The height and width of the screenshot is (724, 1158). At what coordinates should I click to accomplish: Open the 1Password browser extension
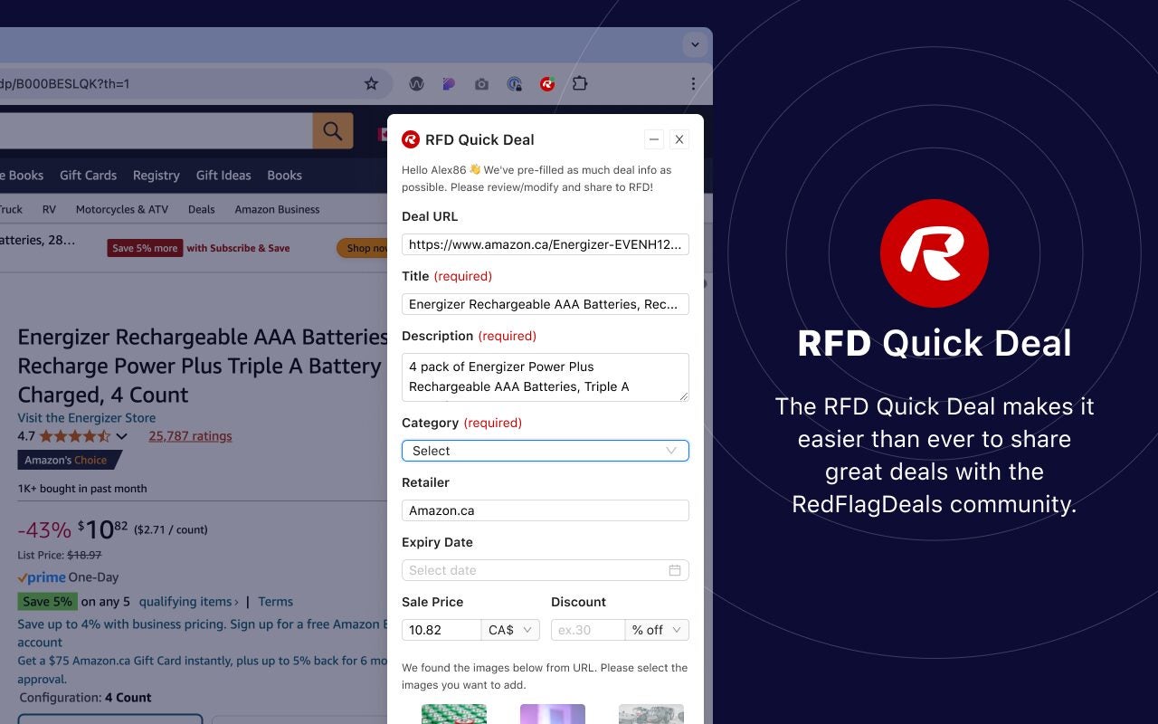[514, 83]
